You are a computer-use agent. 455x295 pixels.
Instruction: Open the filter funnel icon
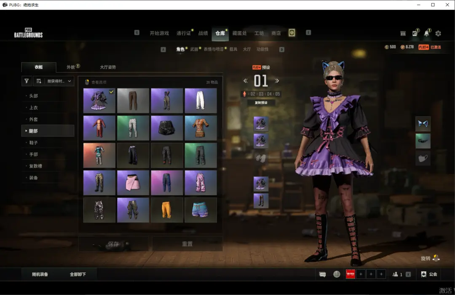pos(27,81)
